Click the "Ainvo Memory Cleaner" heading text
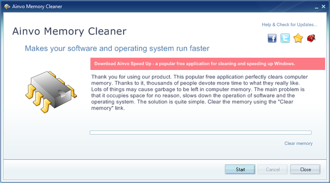The image size is (330, 183). point(69,31)
